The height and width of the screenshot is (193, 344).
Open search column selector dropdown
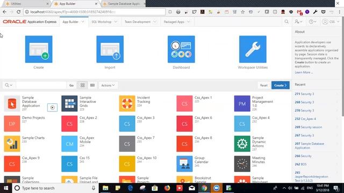click(x=9, y=85)
